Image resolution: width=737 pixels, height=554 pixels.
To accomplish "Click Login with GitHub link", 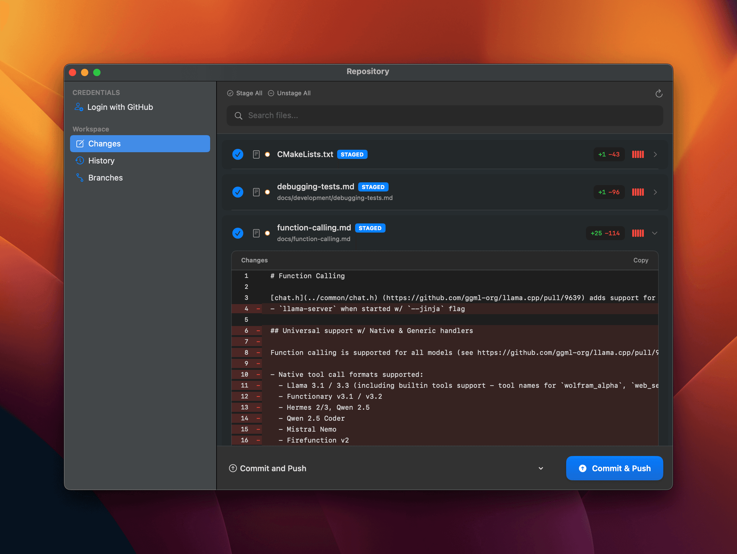I will [x=114, y=107].
